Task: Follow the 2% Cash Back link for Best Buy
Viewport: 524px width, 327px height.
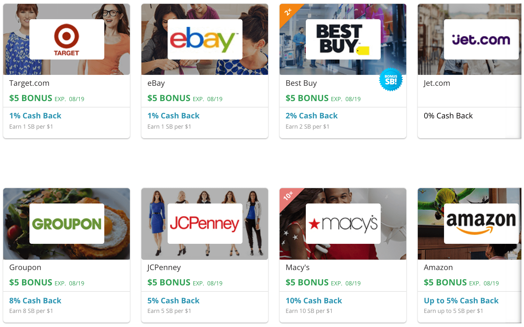Action: [312, 116]
